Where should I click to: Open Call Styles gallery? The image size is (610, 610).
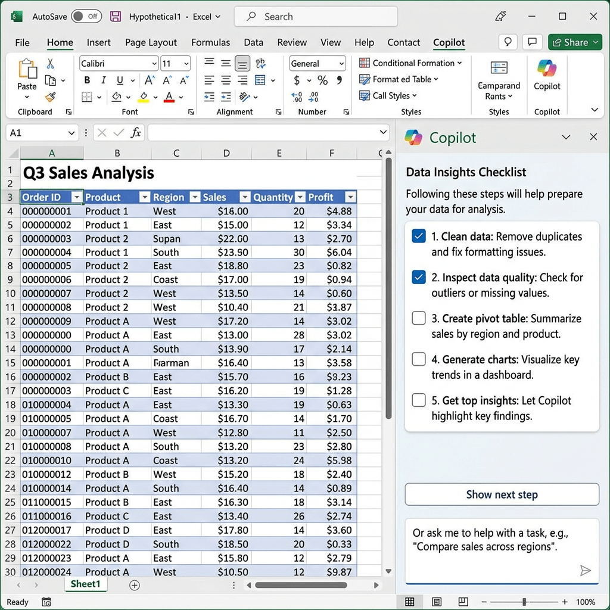click(388, 96)
